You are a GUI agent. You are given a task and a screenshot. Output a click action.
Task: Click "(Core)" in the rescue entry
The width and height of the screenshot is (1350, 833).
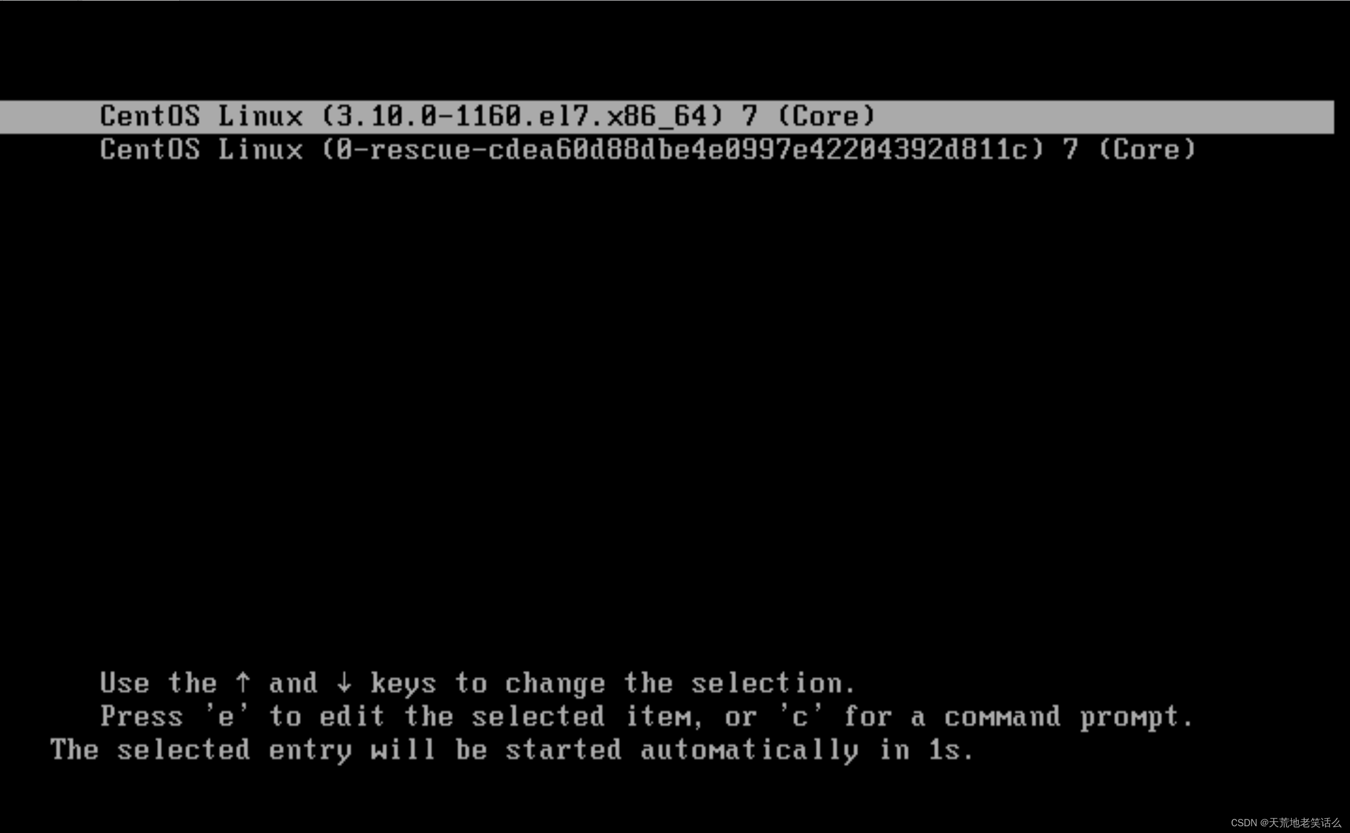pos(1147,150)
